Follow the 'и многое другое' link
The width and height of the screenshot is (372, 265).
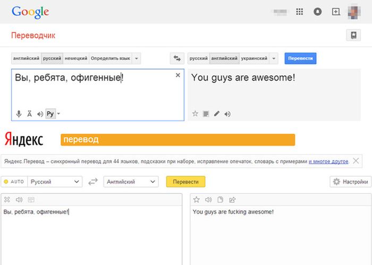pyautogui.click(x=328, y=161)
